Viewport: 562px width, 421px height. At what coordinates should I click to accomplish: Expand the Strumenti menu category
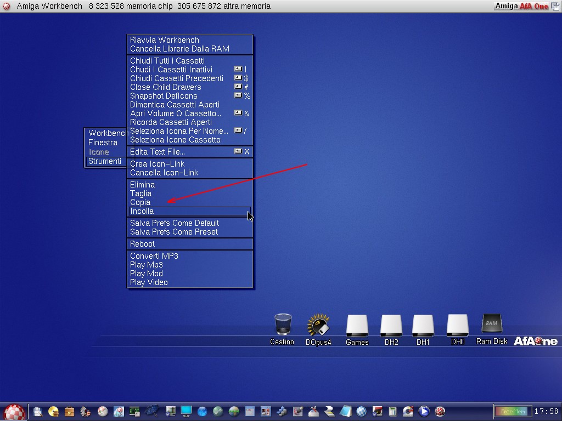105,161
